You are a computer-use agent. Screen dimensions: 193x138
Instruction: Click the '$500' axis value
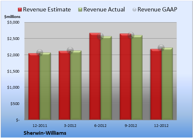coord(15,104)
